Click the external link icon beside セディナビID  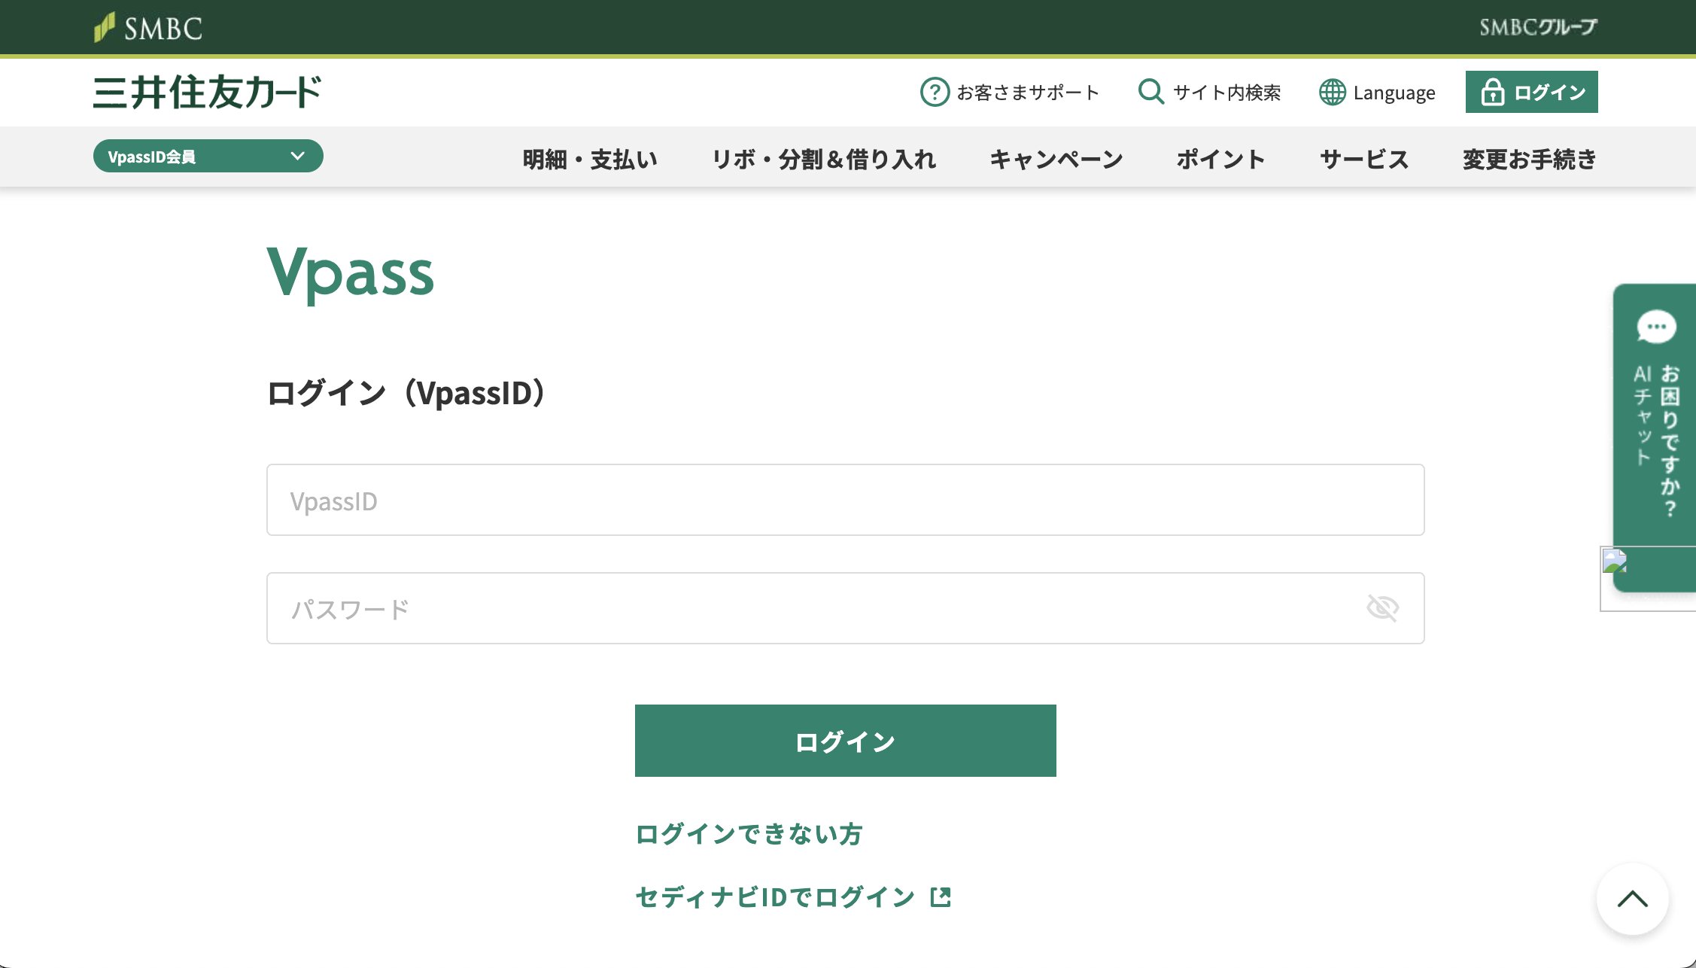[941, 896]
